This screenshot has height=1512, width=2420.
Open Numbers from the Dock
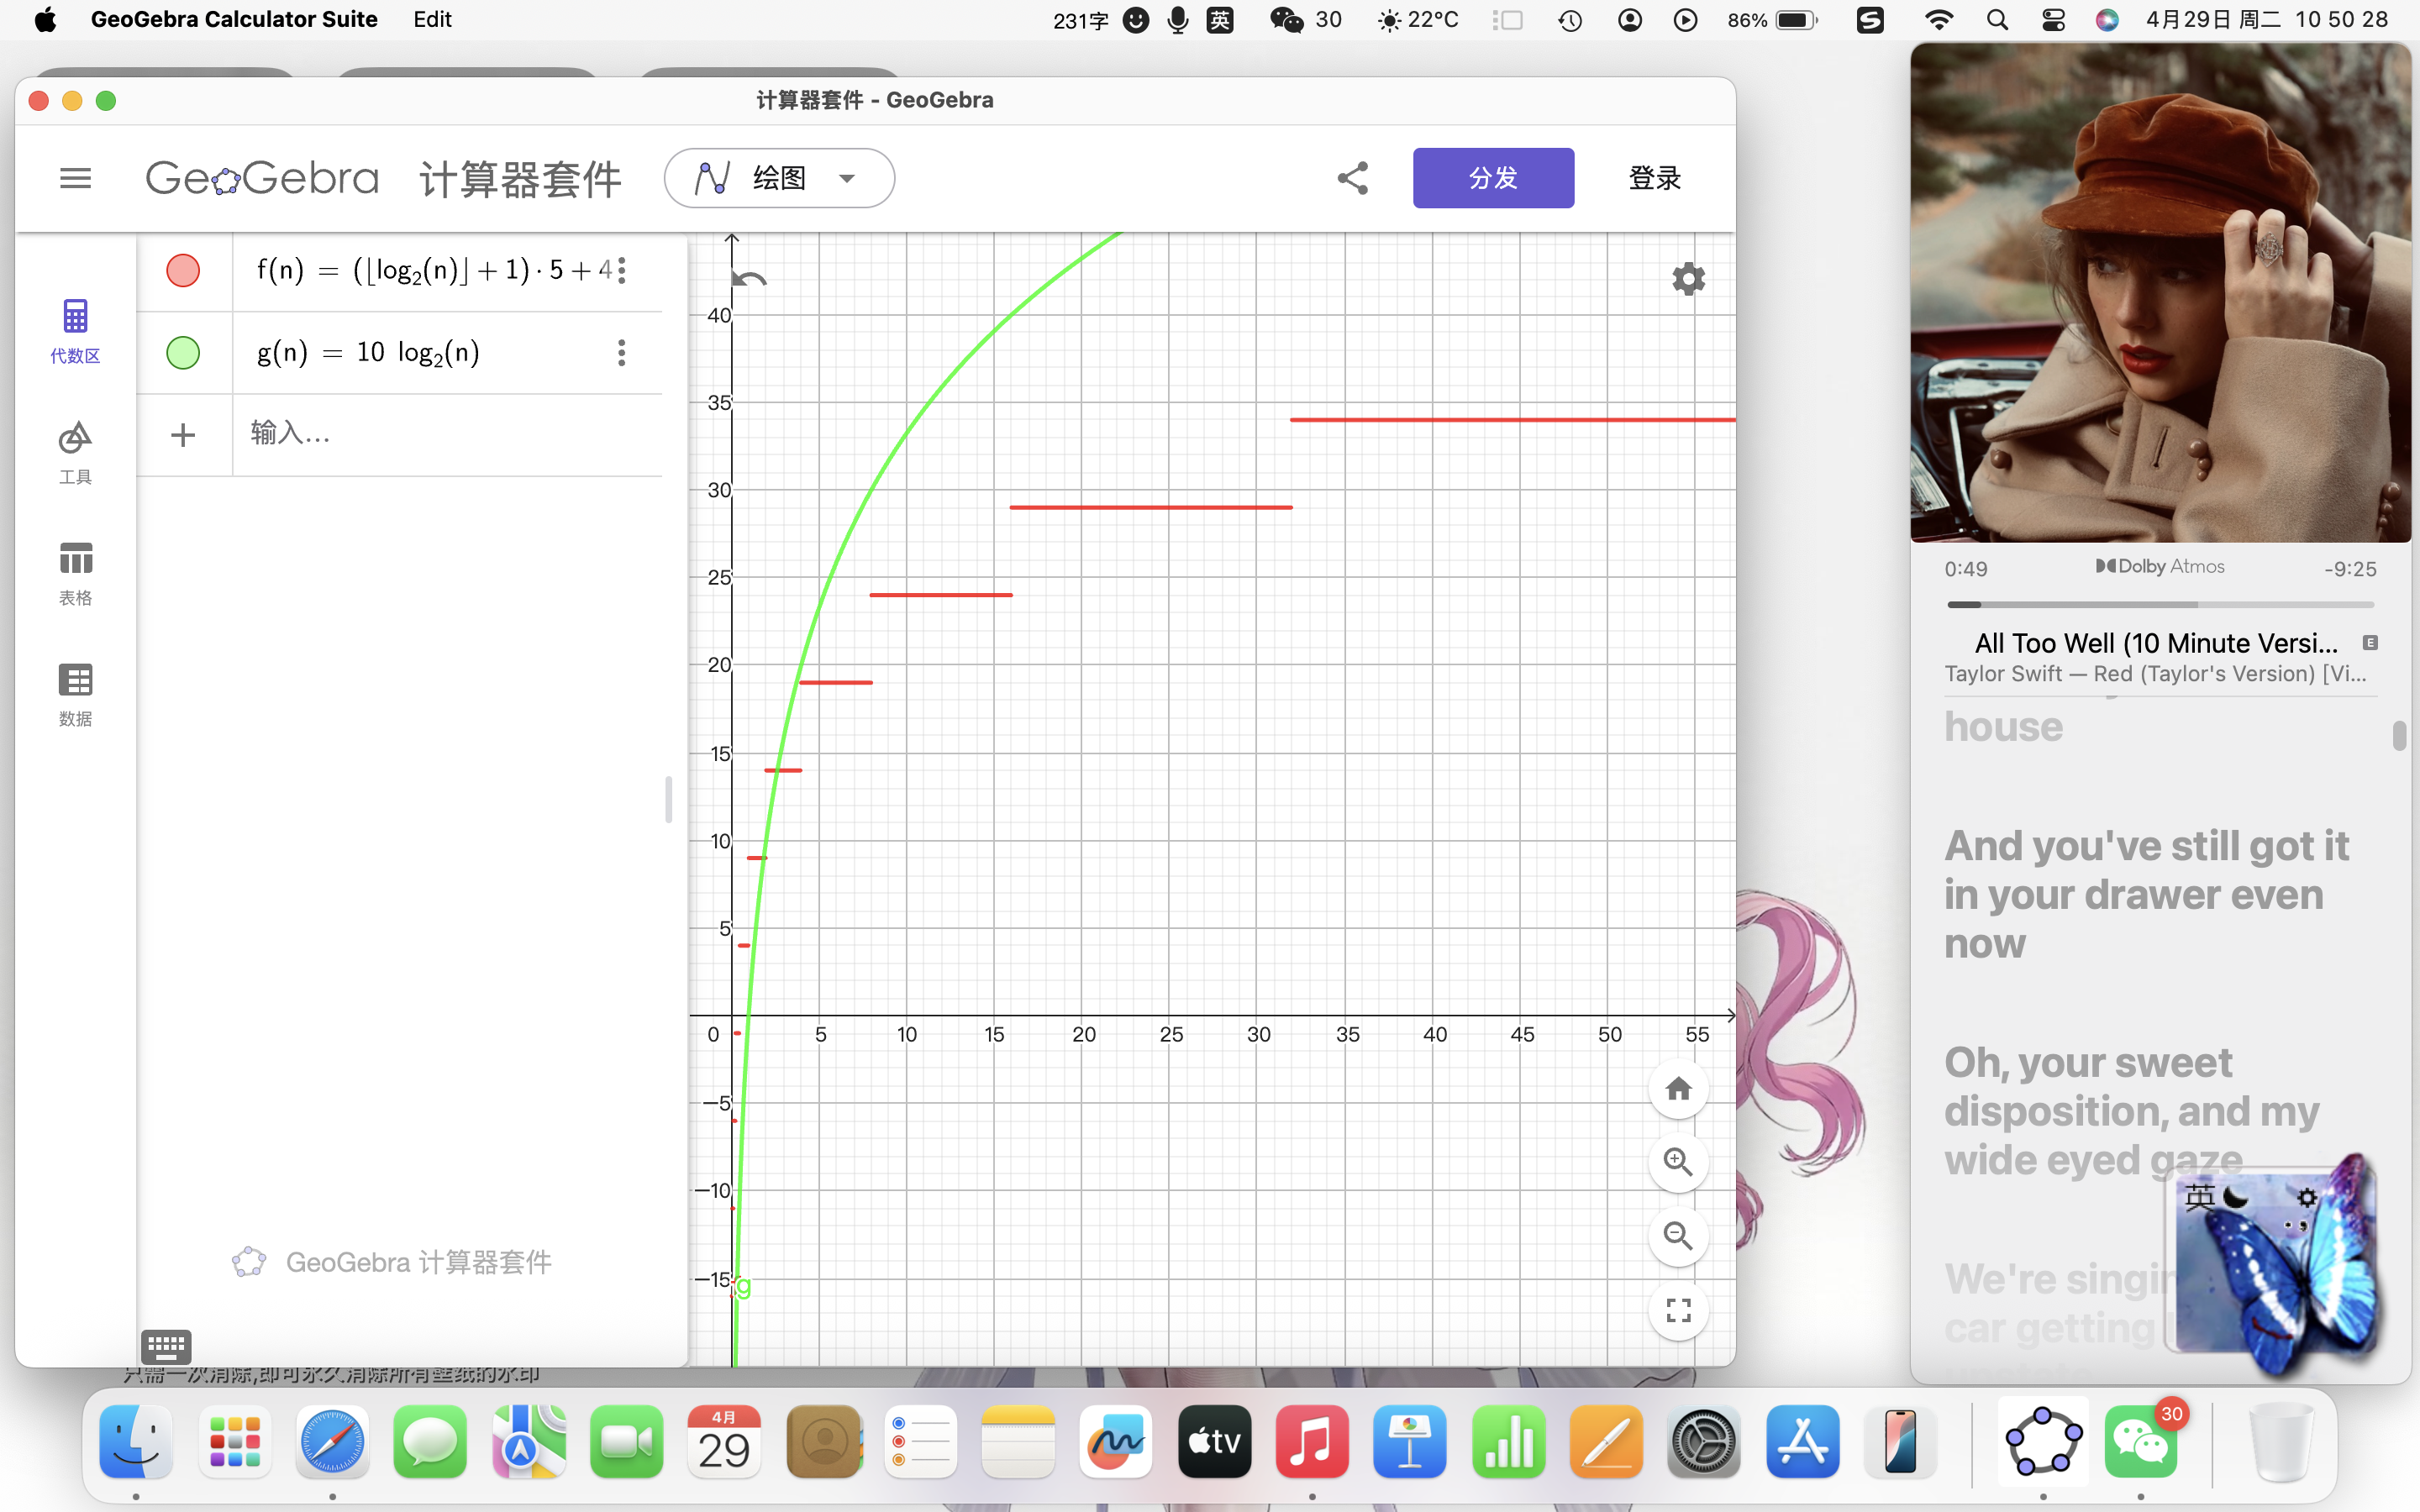coord(1509,1442)
